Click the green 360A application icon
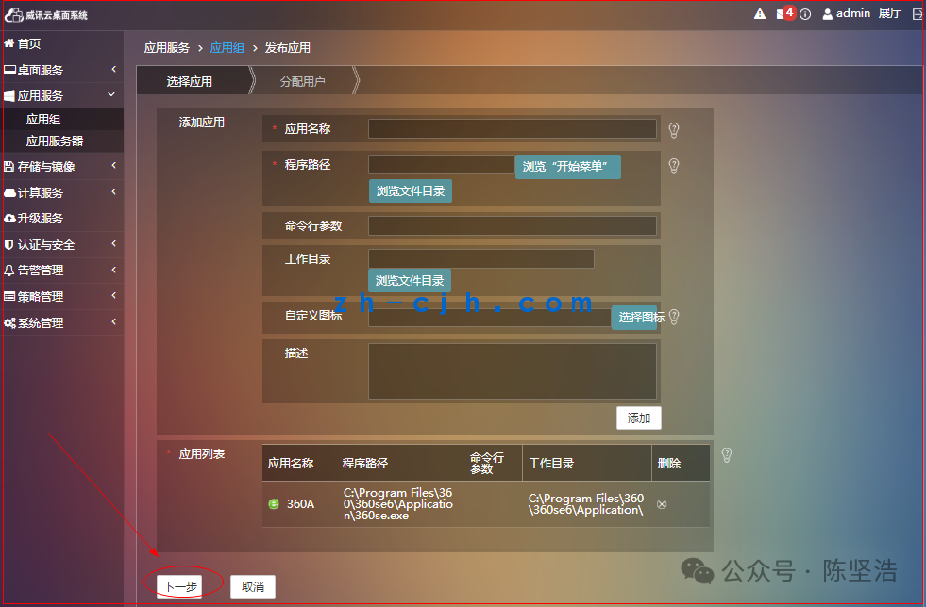The image size is (926, 607). pyautogui.click(x=274, y=503)
